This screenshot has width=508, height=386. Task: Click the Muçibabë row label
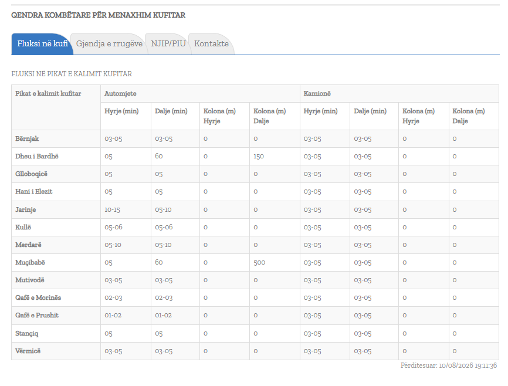tap(30, 263)
